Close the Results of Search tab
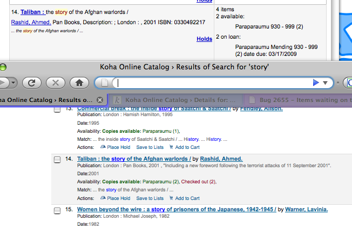This screenshot has height=229, width=352. coord(99,100)
